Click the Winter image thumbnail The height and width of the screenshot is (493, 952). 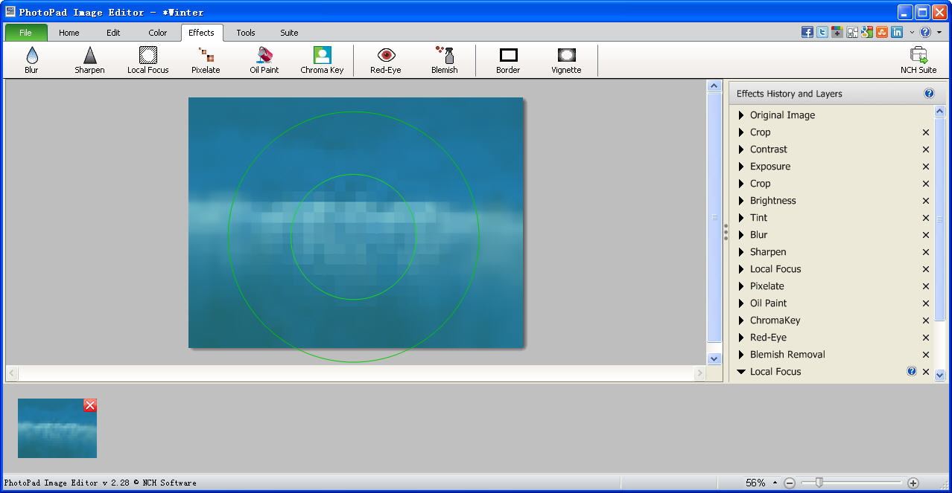pyautogui.click(x=57, y=428)
